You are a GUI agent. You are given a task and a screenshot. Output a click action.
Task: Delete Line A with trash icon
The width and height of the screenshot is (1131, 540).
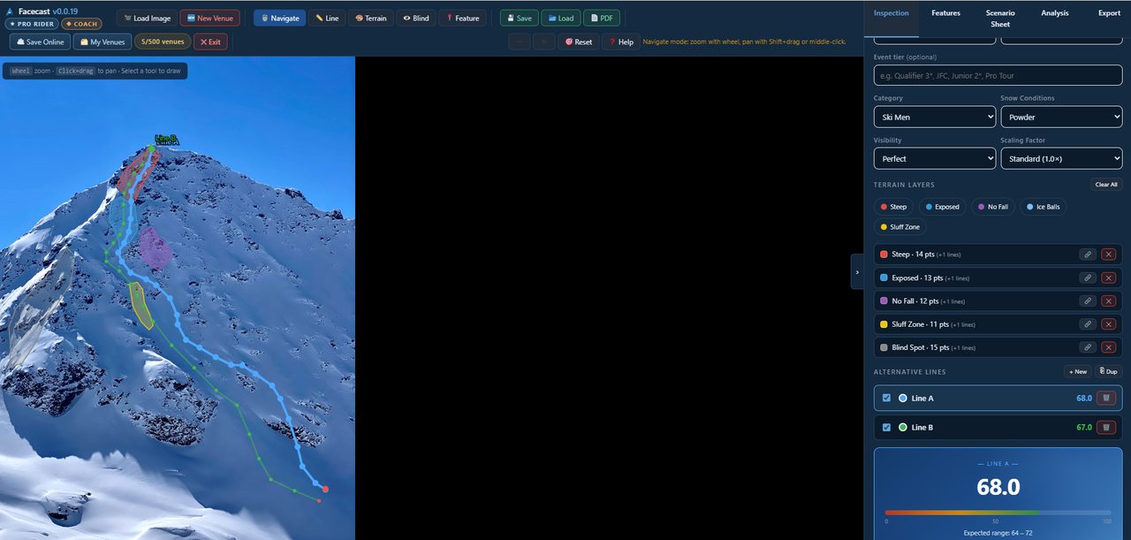1106,398
